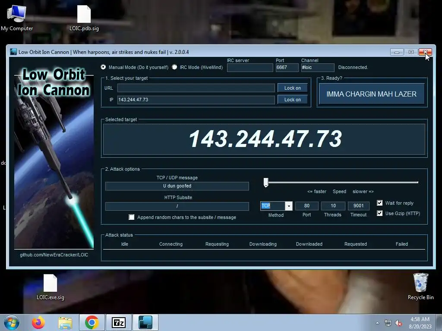This screenshot has width=442, height=331.
Task: Click the Requesting status column header
Action: click(x=217, y=244)
